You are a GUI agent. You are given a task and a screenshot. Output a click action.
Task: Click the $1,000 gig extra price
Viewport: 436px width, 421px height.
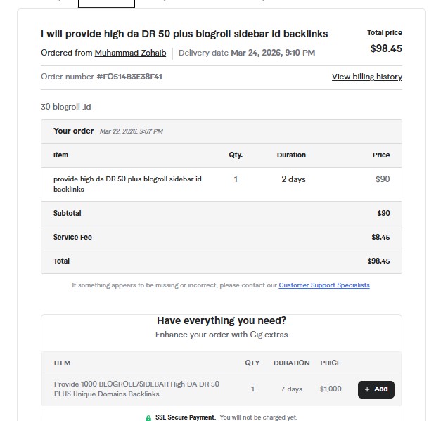[331, 389]
